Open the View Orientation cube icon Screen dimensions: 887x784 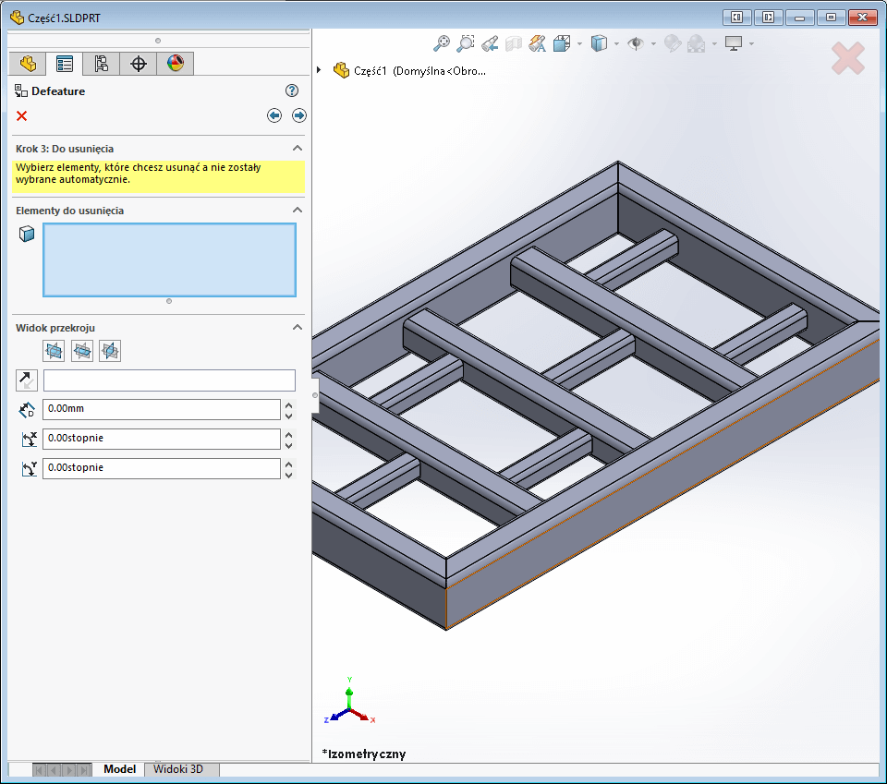(x=562, y=42)
